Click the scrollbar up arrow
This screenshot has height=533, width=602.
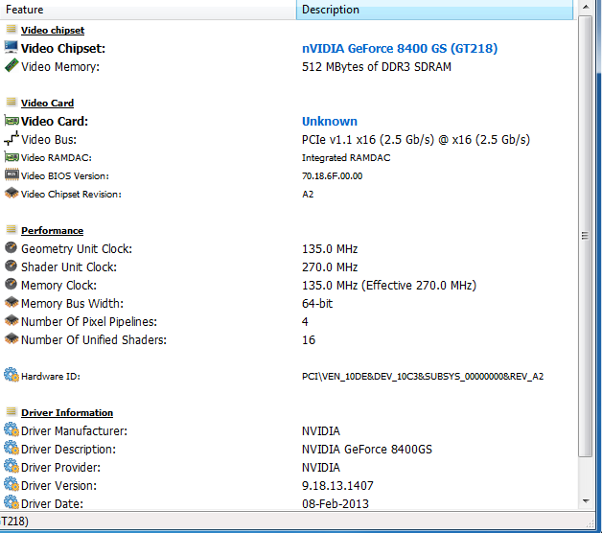pyautogui.click(x=586, y=7)
